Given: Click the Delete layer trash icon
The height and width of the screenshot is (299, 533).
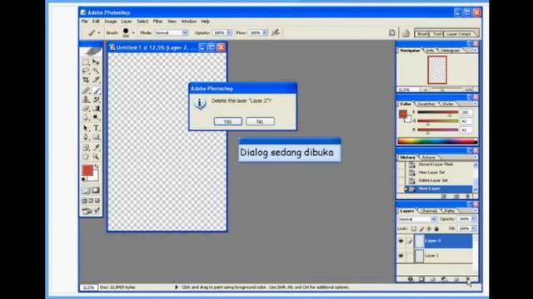Looking at the screenshot, I should coord(468,279).
